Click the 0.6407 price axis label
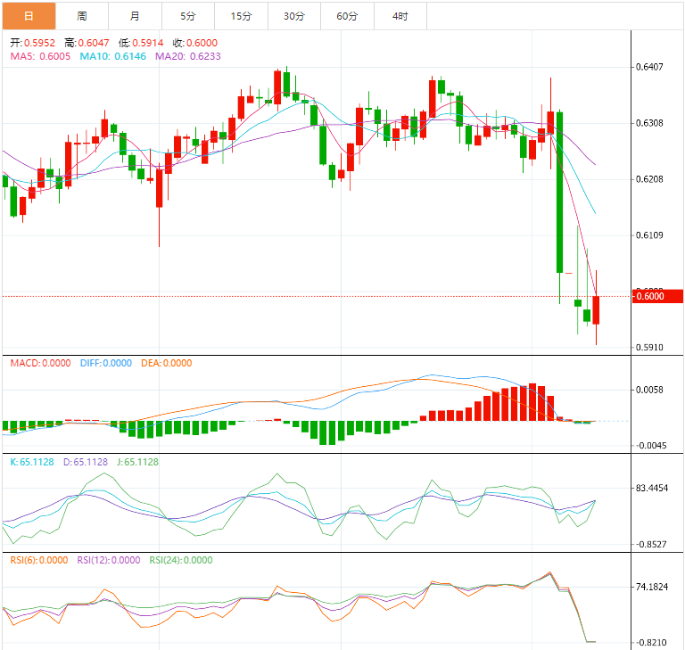Viewport: 685px width, 650px height. pos(649,67)
